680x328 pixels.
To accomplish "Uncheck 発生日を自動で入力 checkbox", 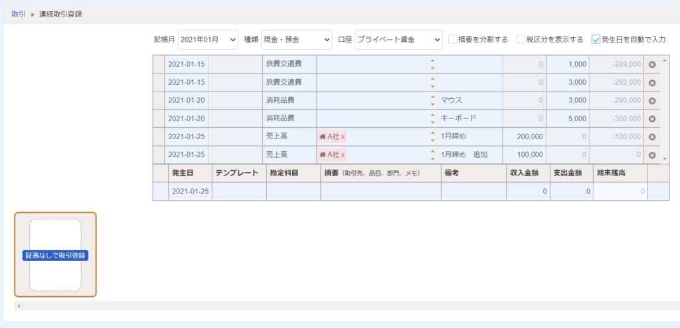I will tap(596, 39).
